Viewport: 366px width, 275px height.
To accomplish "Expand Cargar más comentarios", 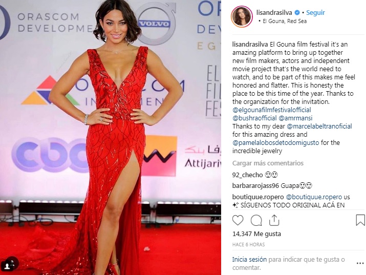I will pos(268,163).
